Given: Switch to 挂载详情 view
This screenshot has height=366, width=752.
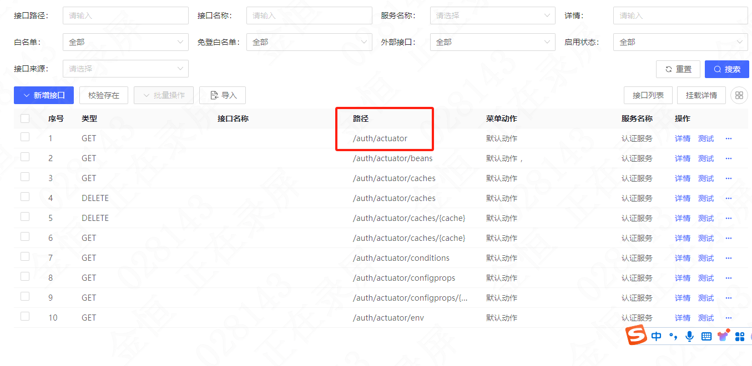Looking at the screenshot, I should coord(701,95).
